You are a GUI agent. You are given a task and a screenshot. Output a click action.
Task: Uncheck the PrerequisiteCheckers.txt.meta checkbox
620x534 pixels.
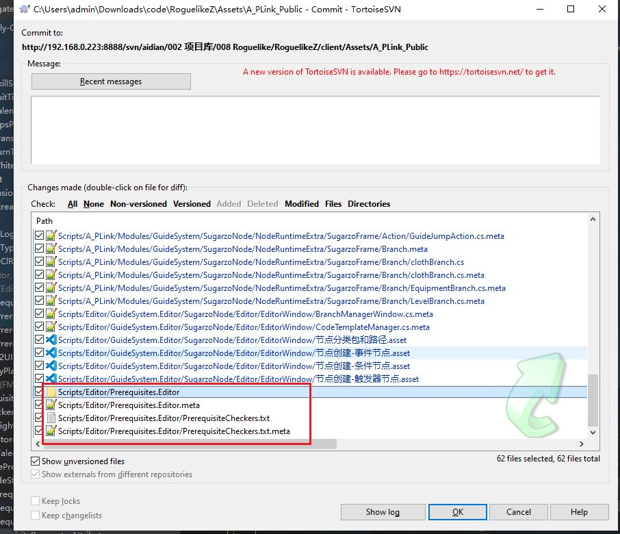39,431
